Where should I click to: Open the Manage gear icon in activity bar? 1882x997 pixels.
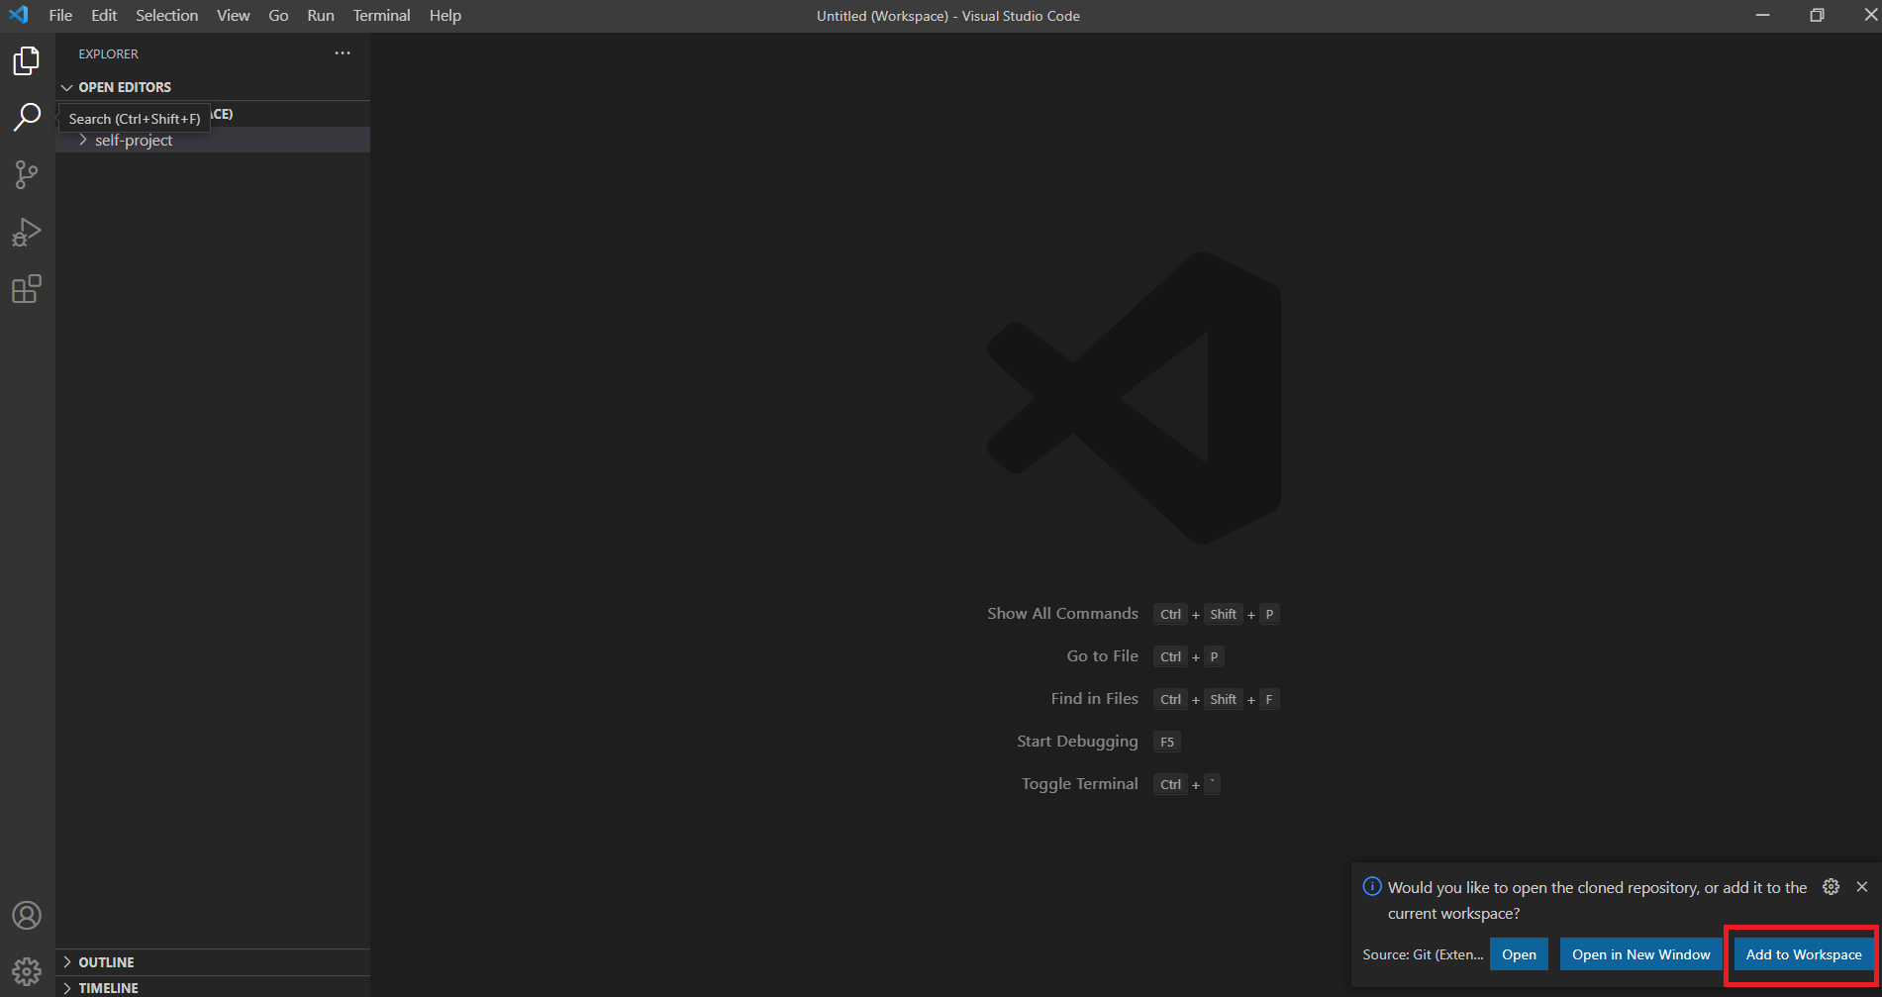[27, 972]
